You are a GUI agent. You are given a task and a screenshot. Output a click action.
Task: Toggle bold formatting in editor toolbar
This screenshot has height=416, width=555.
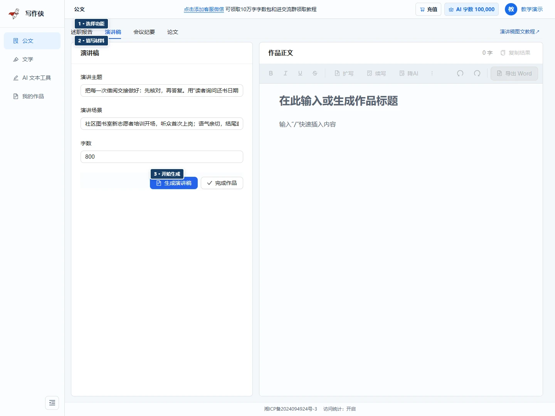click(271, 73)
